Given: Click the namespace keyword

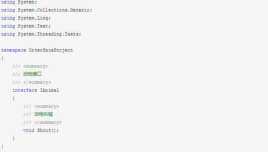Looking at the screenshot, I should [x=13, y=50].
